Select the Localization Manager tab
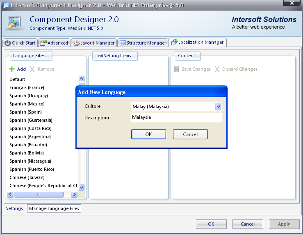The image size is (303, 235). click(198, 42)
